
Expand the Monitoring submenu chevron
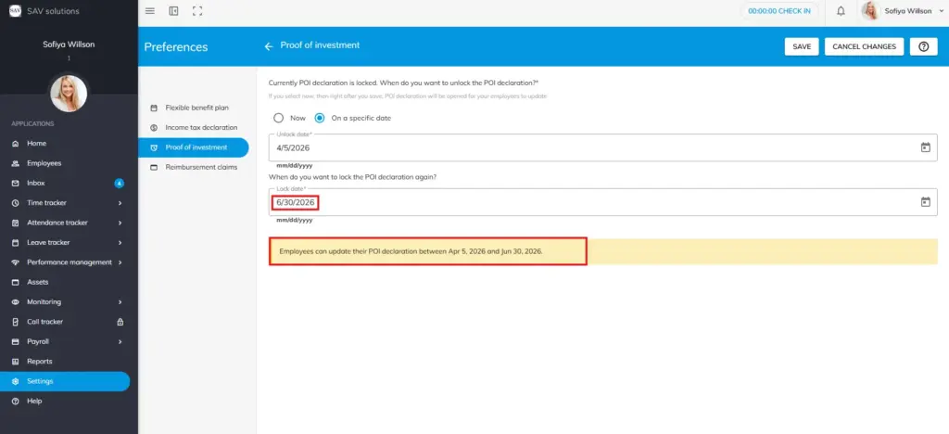click(120, 302)
